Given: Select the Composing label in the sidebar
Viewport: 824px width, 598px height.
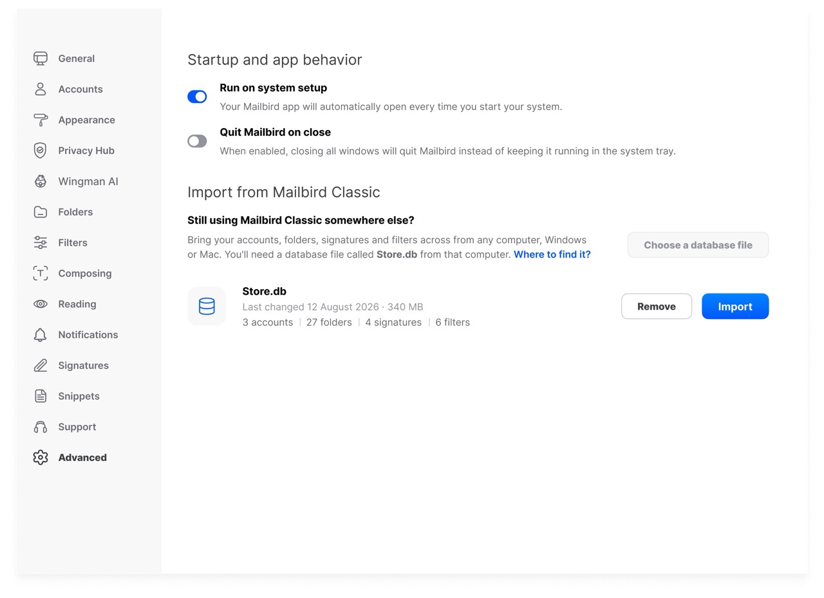Looking at the screenshot, I should [x=85, y=274].
